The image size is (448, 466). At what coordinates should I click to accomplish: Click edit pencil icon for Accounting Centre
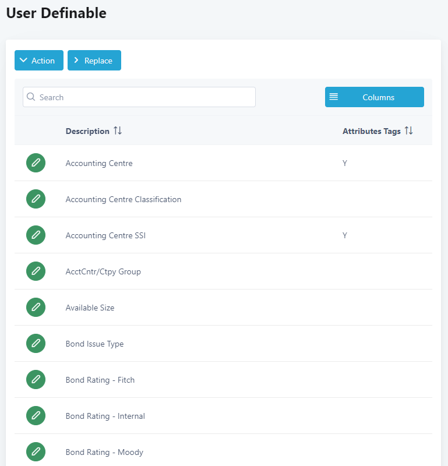click(36, 163)
